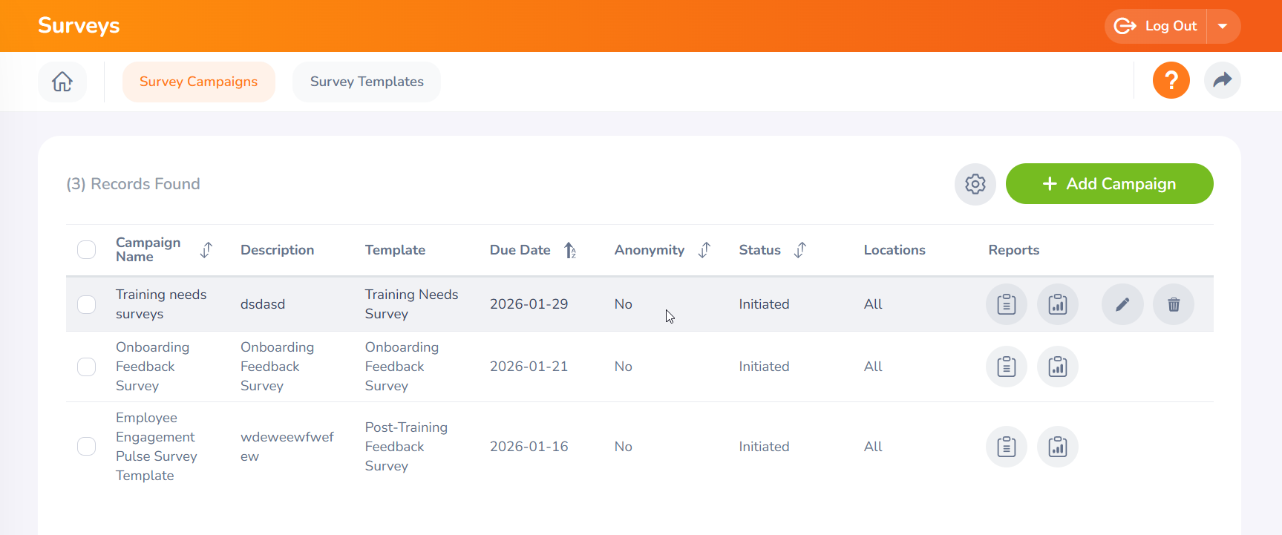Viewport: 1282px width, 535px height.
Task: Open chart report for Employee Engagement Pulse Survey
Action: (1057, 447)
